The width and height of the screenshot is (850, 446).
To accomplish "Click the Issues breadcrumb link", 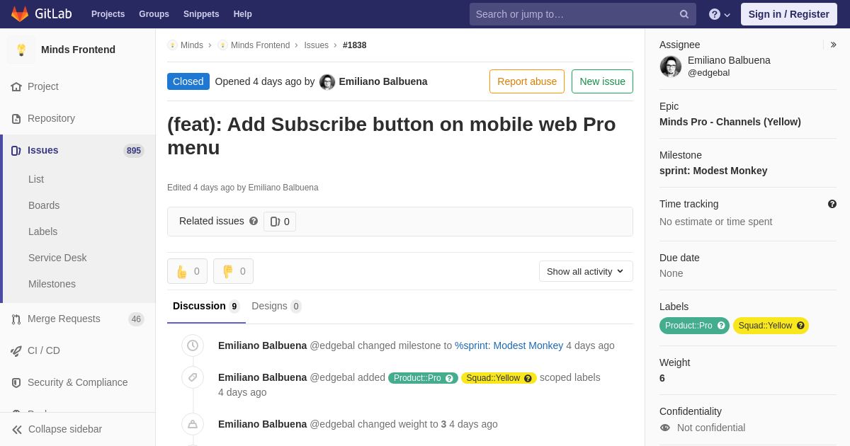I will [x=316, y=45].
